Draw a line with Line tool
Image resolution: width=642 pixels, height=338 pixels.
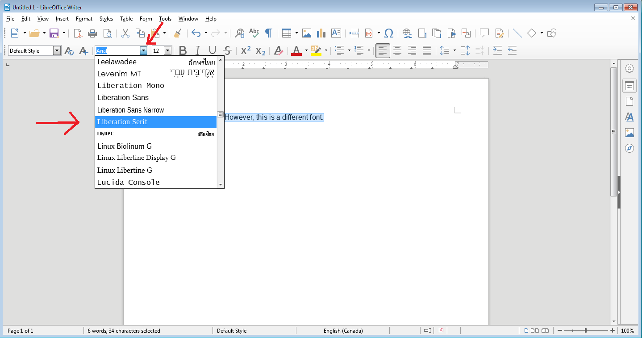[x=517, y=33]
